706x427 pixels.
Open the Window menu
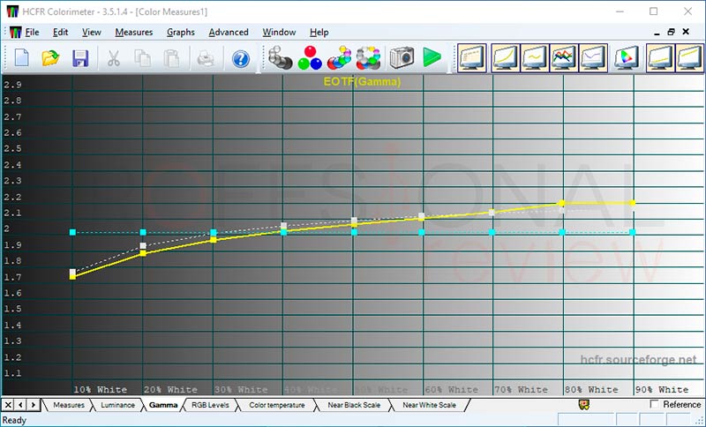(279, 33)
